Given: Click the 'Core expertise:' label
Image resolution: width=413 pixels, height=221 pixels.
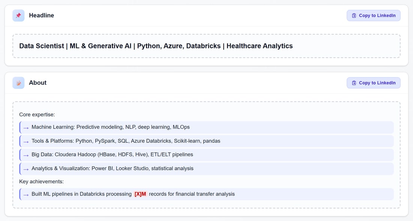Looking at the screenshot, I should point(37,115).
